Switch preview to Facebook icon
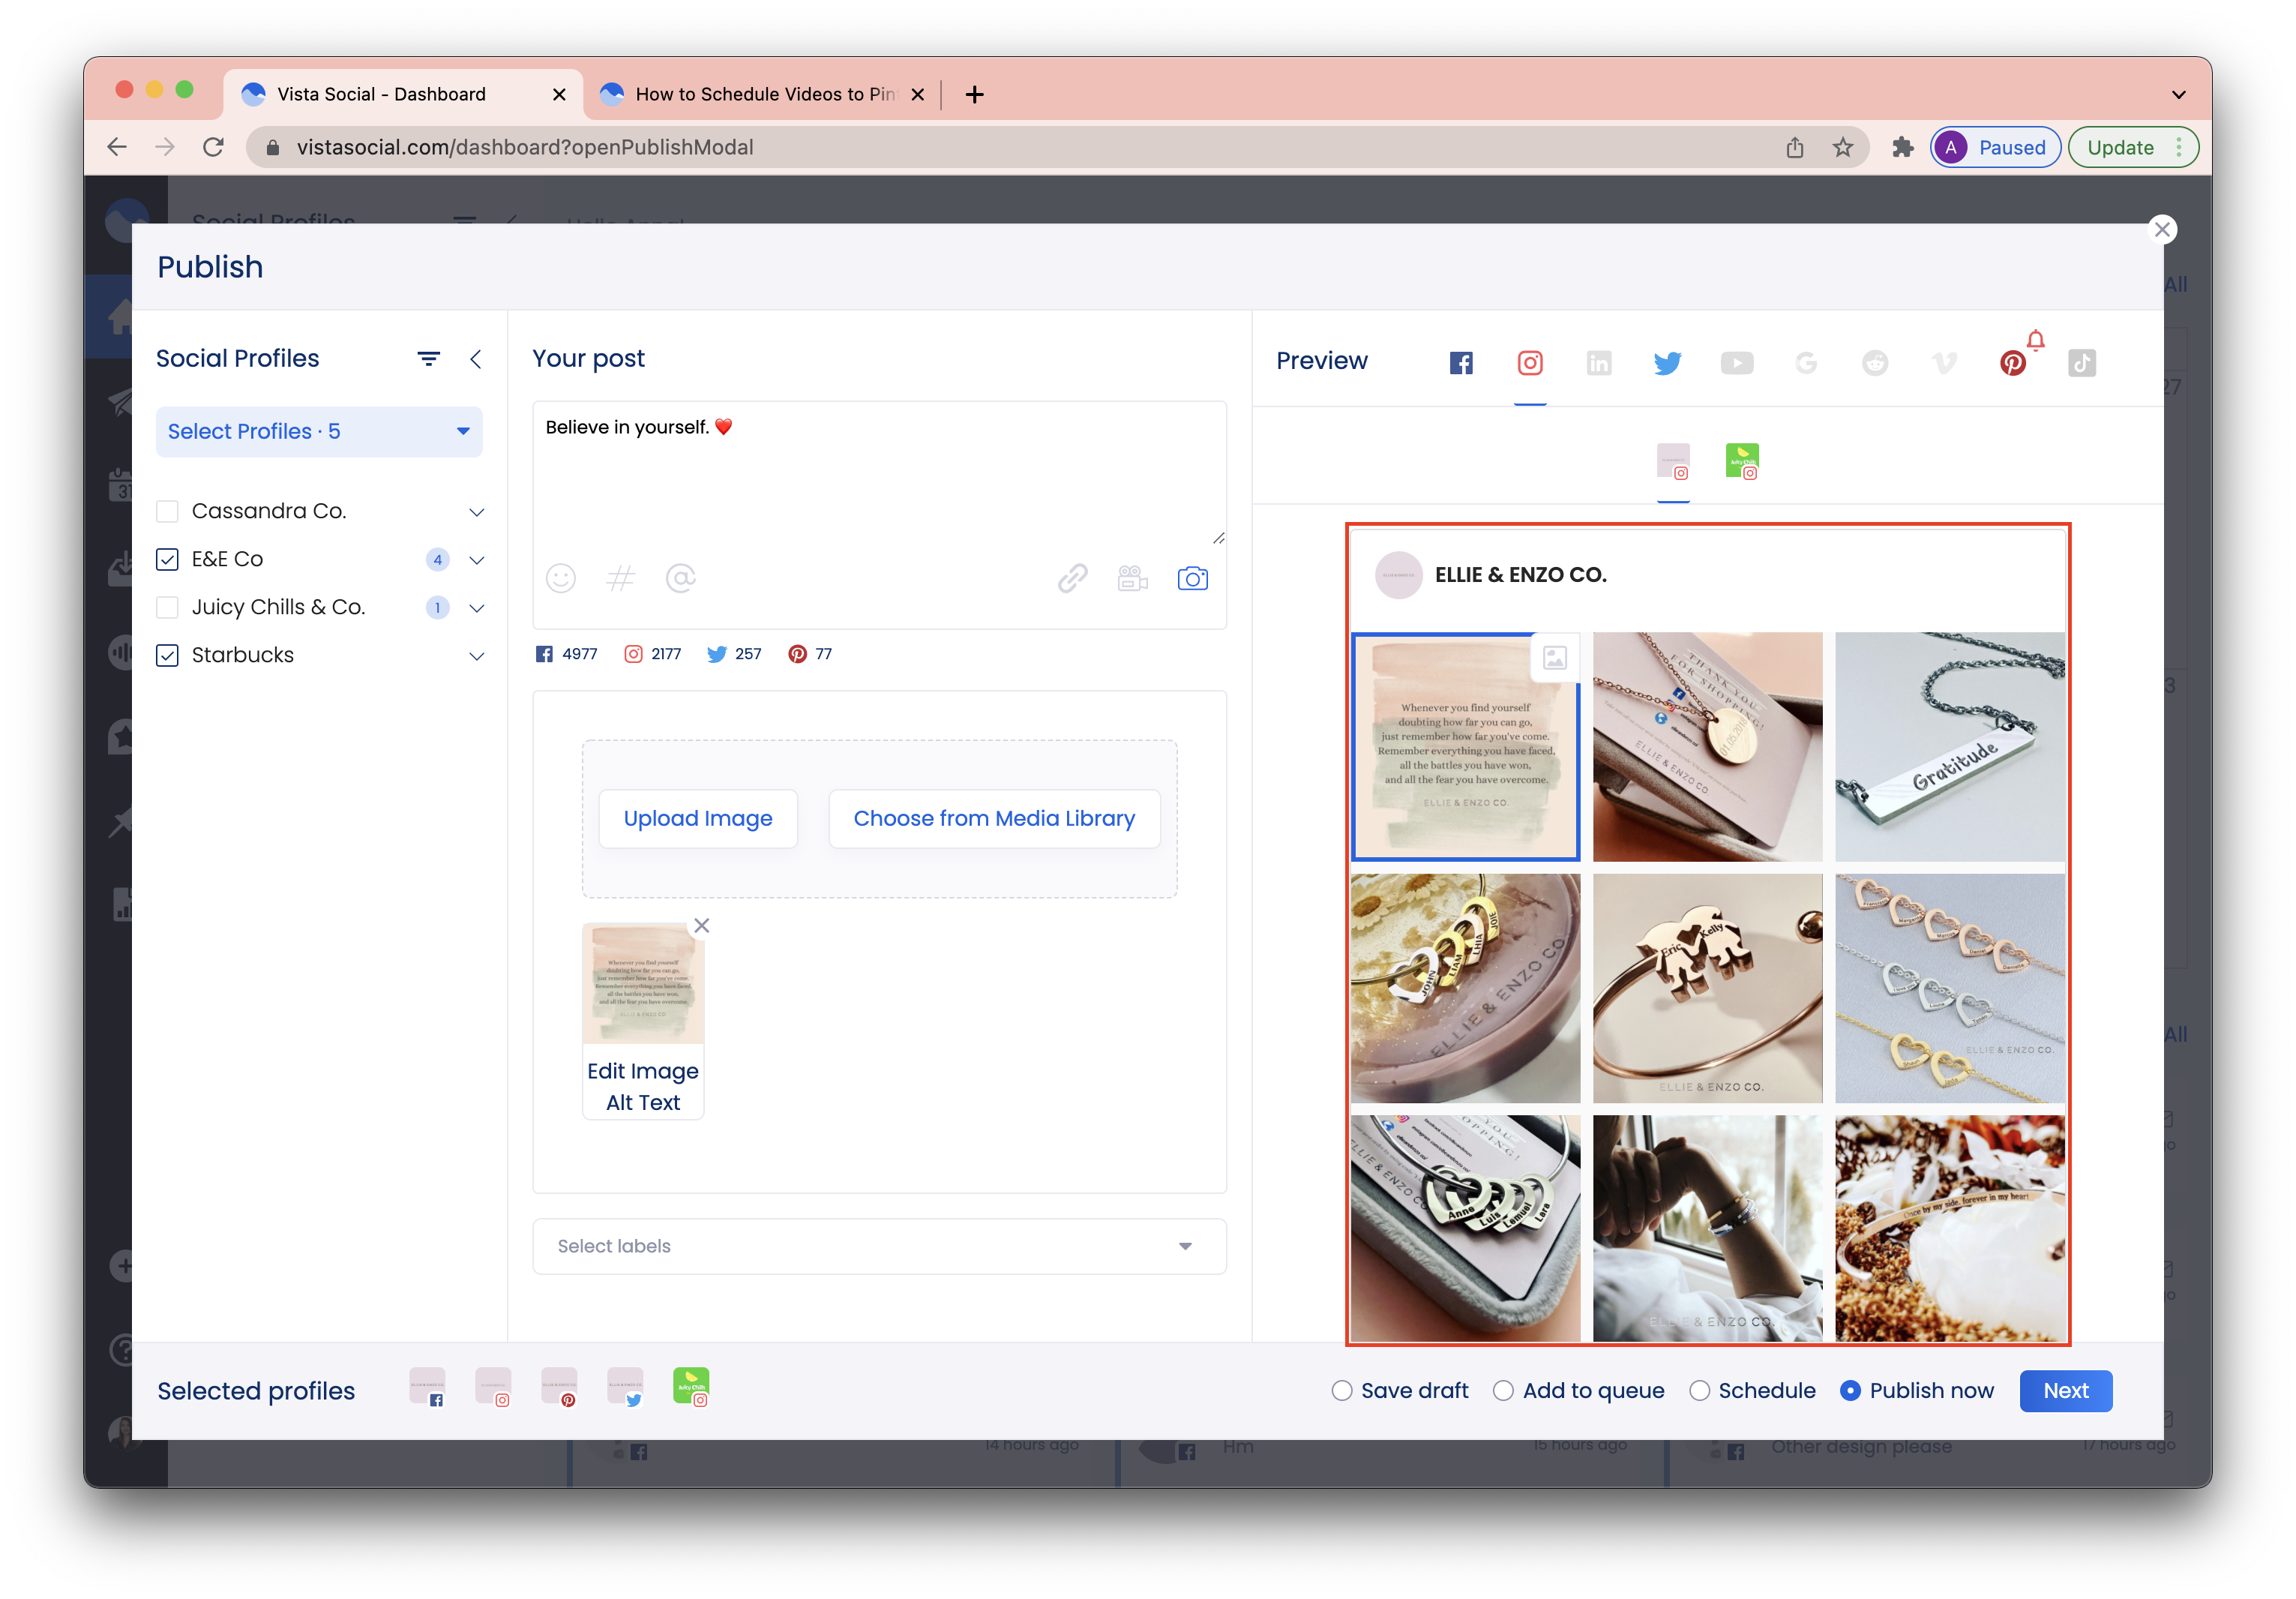The width and height of the screenshot is (2296, 1599). click(x=1460, y=363)
